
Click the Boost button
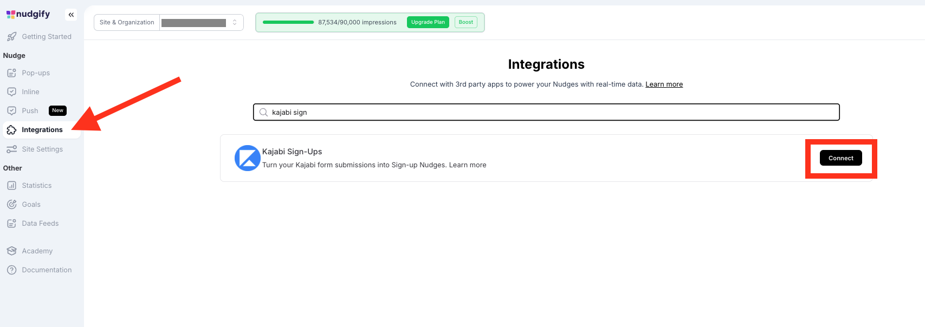466,22
